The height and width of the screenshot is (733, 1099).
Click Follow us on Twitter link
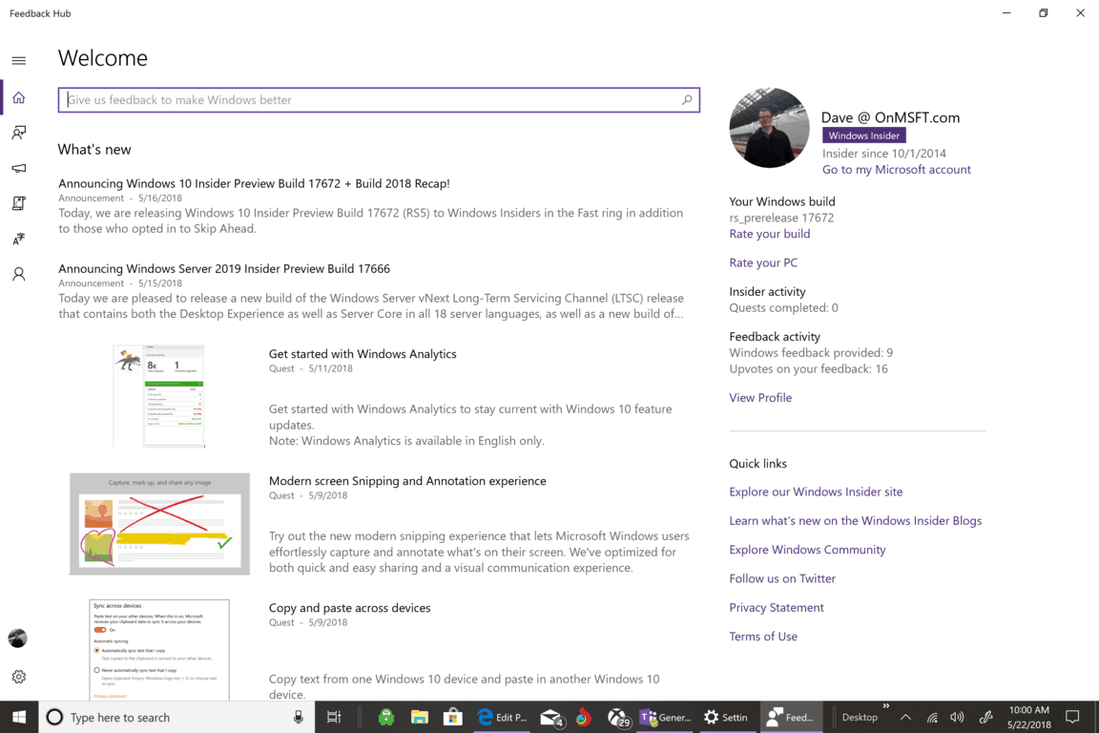click(x=782, y=578)
